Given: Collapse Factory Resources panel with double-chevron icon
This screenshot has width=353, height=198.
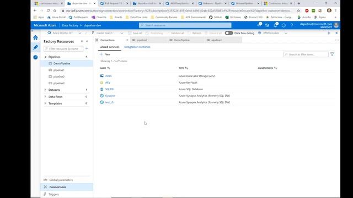Looking at the screenshot, I should pyautogui.click(x=87, y=41).
